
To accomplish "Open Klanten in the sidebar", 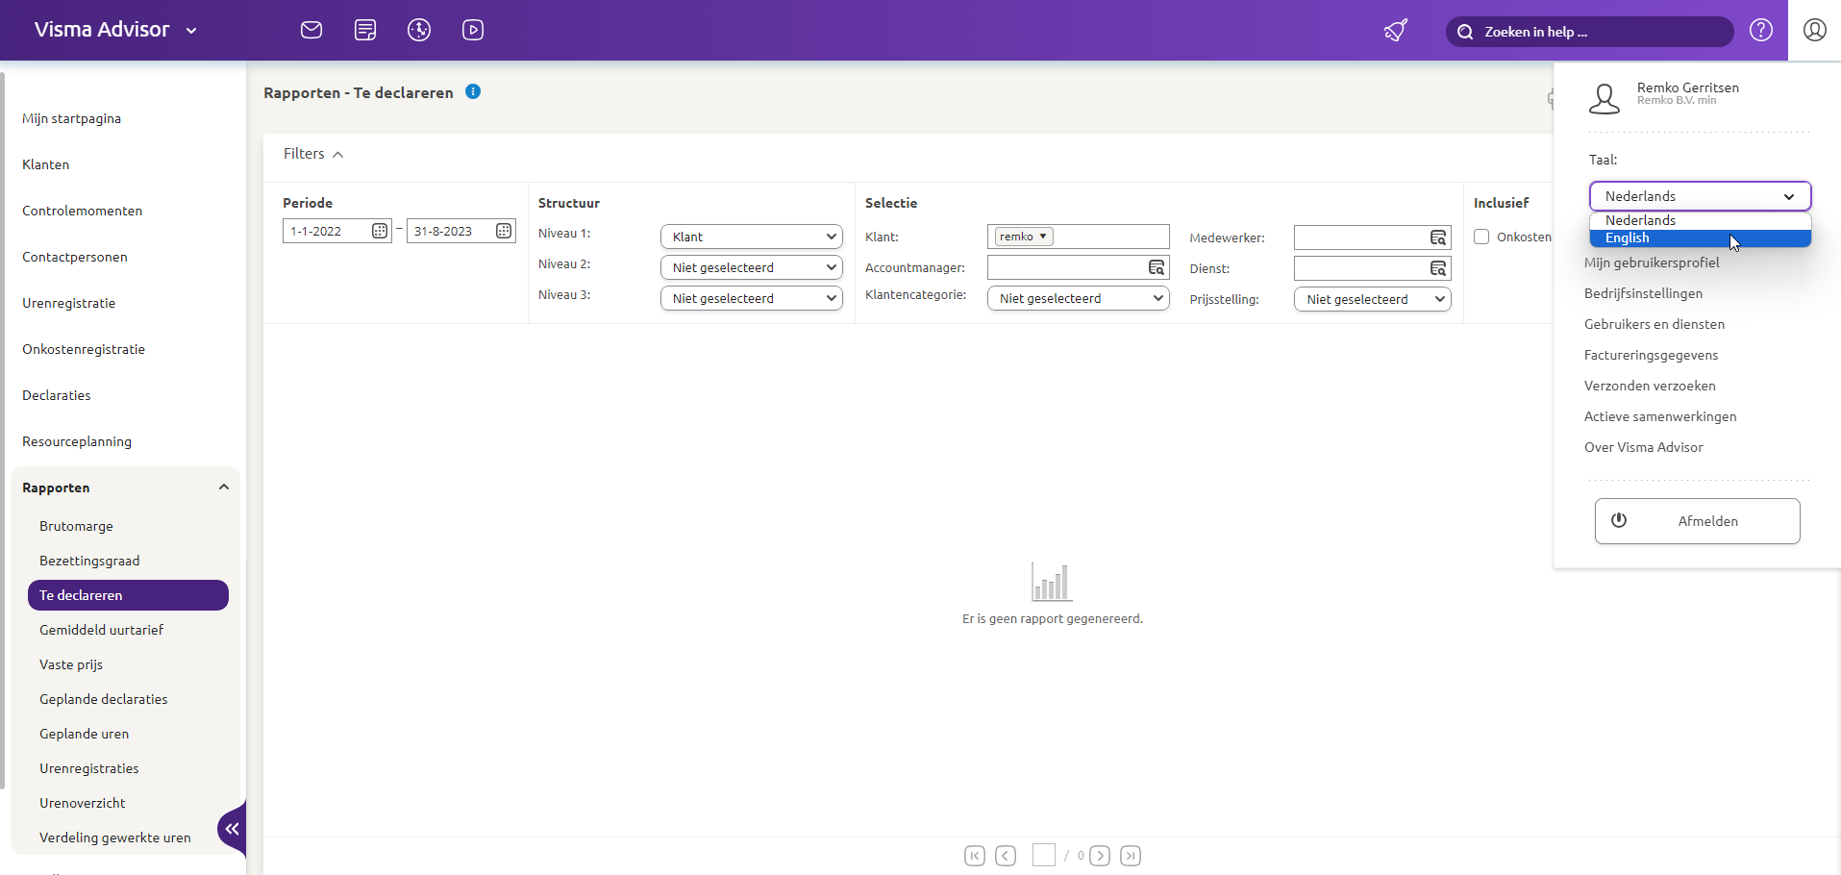I will (x=45, y=163).
